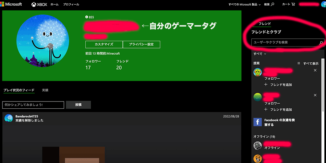Click the Facebook logo icon
This screenshot has width=326, height=163.
click(258, 122)
